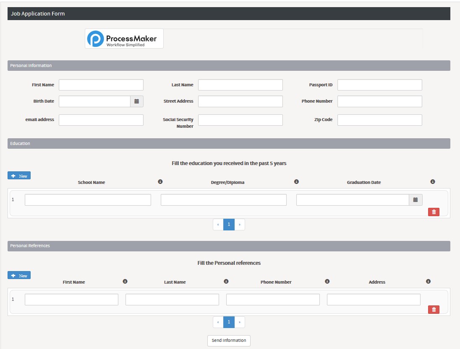Submit the form via Send Information
The width and height of the screenshot is (460, 349).
[229, 341]
